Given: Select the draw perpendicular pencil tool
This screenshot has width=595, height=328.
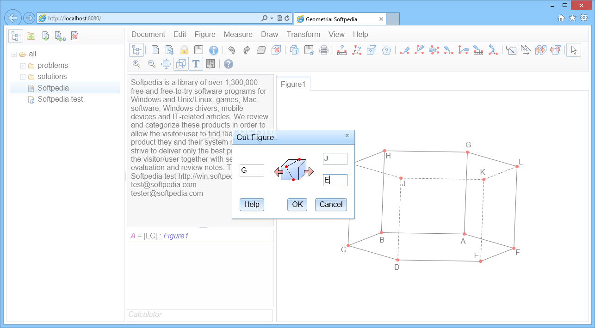Looking at the screenshot, I should pyautogui.click(x=420, y=50).
